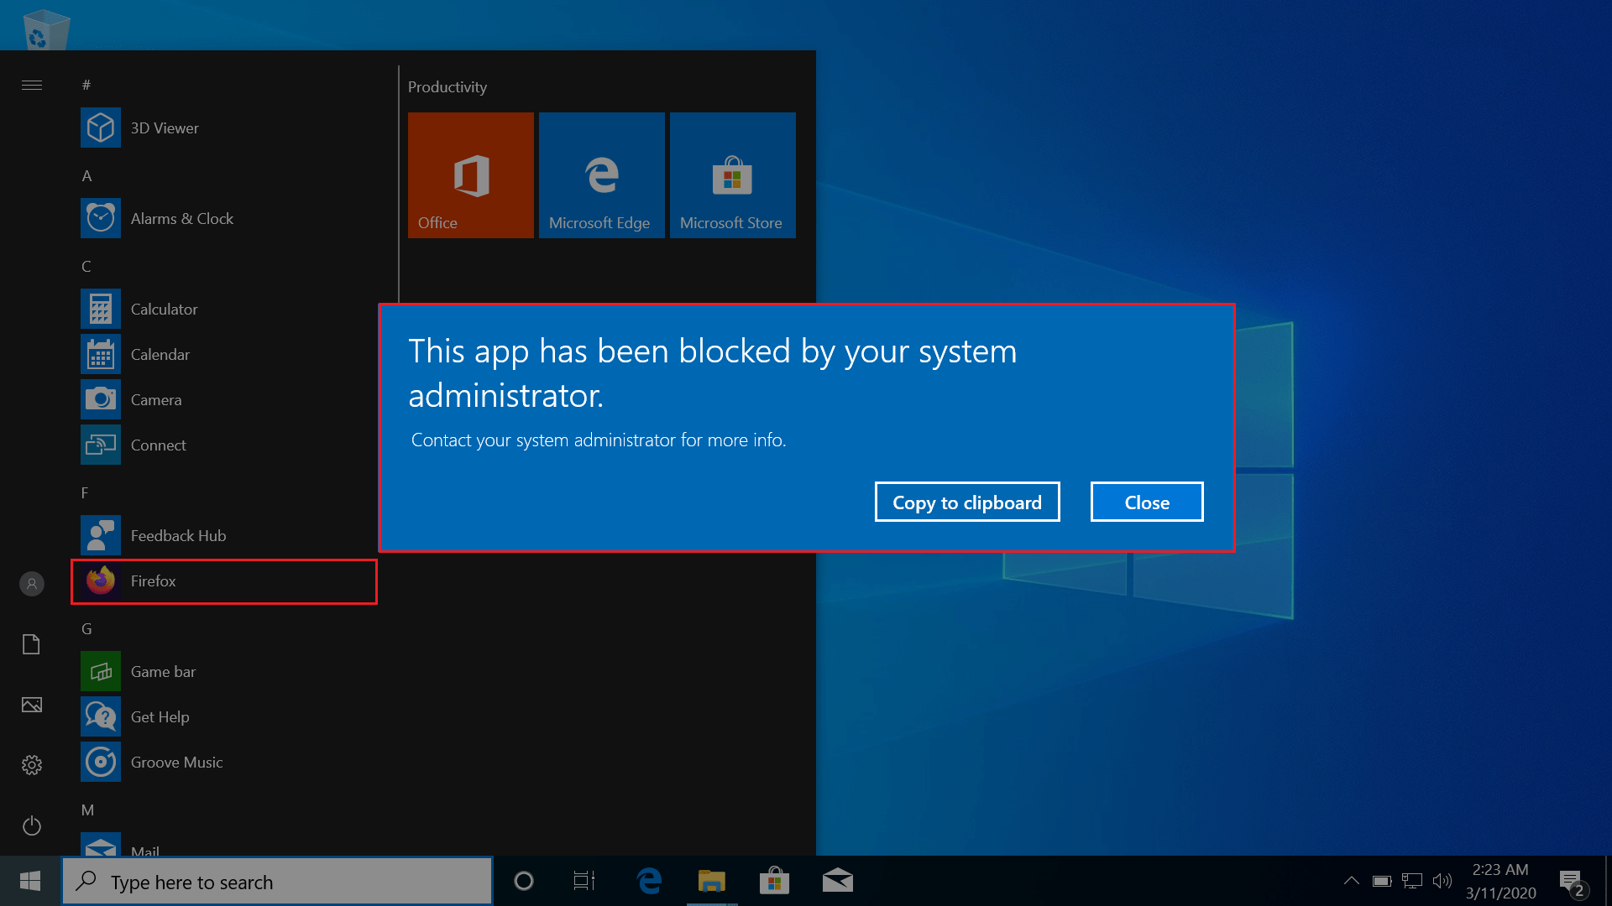The image size is (1612, 906).
Task: Open Task View on taskbar
Action: click(584, 881)
